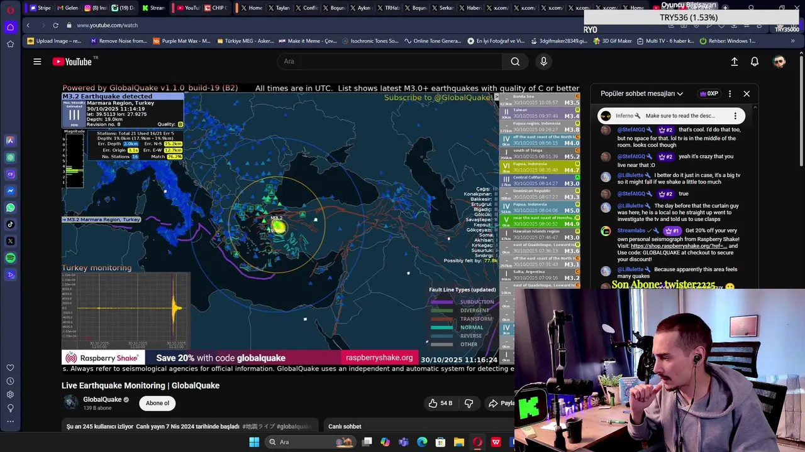Open the pinned Inferno message options
The height and width of the screenshot is (452, 805).
point(735,116)
